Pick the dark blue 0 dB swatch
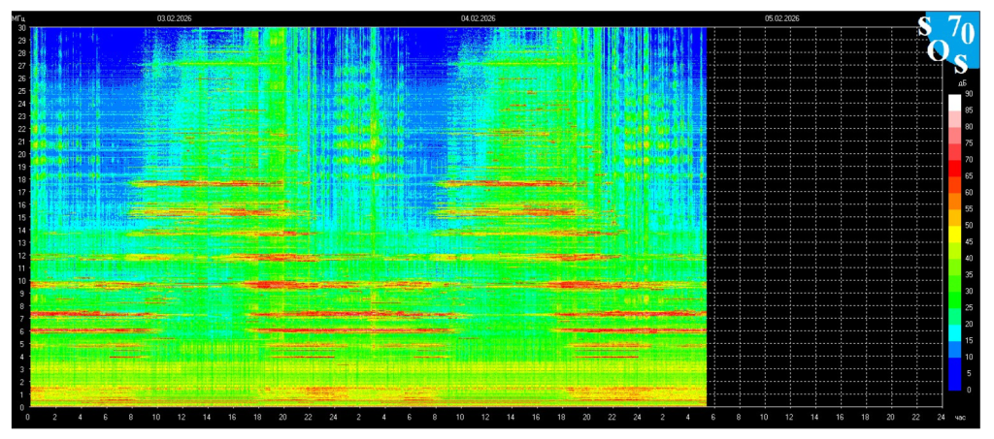994x439 pixels. 955,383
